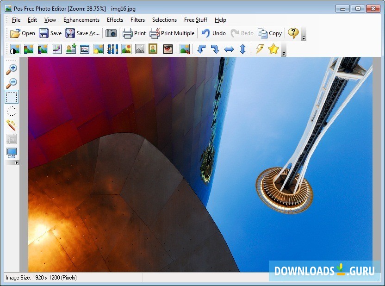This screenshot has height=286, width=385.
Task: Open the histogram levels window icon
Action: [x=85, y=49]
